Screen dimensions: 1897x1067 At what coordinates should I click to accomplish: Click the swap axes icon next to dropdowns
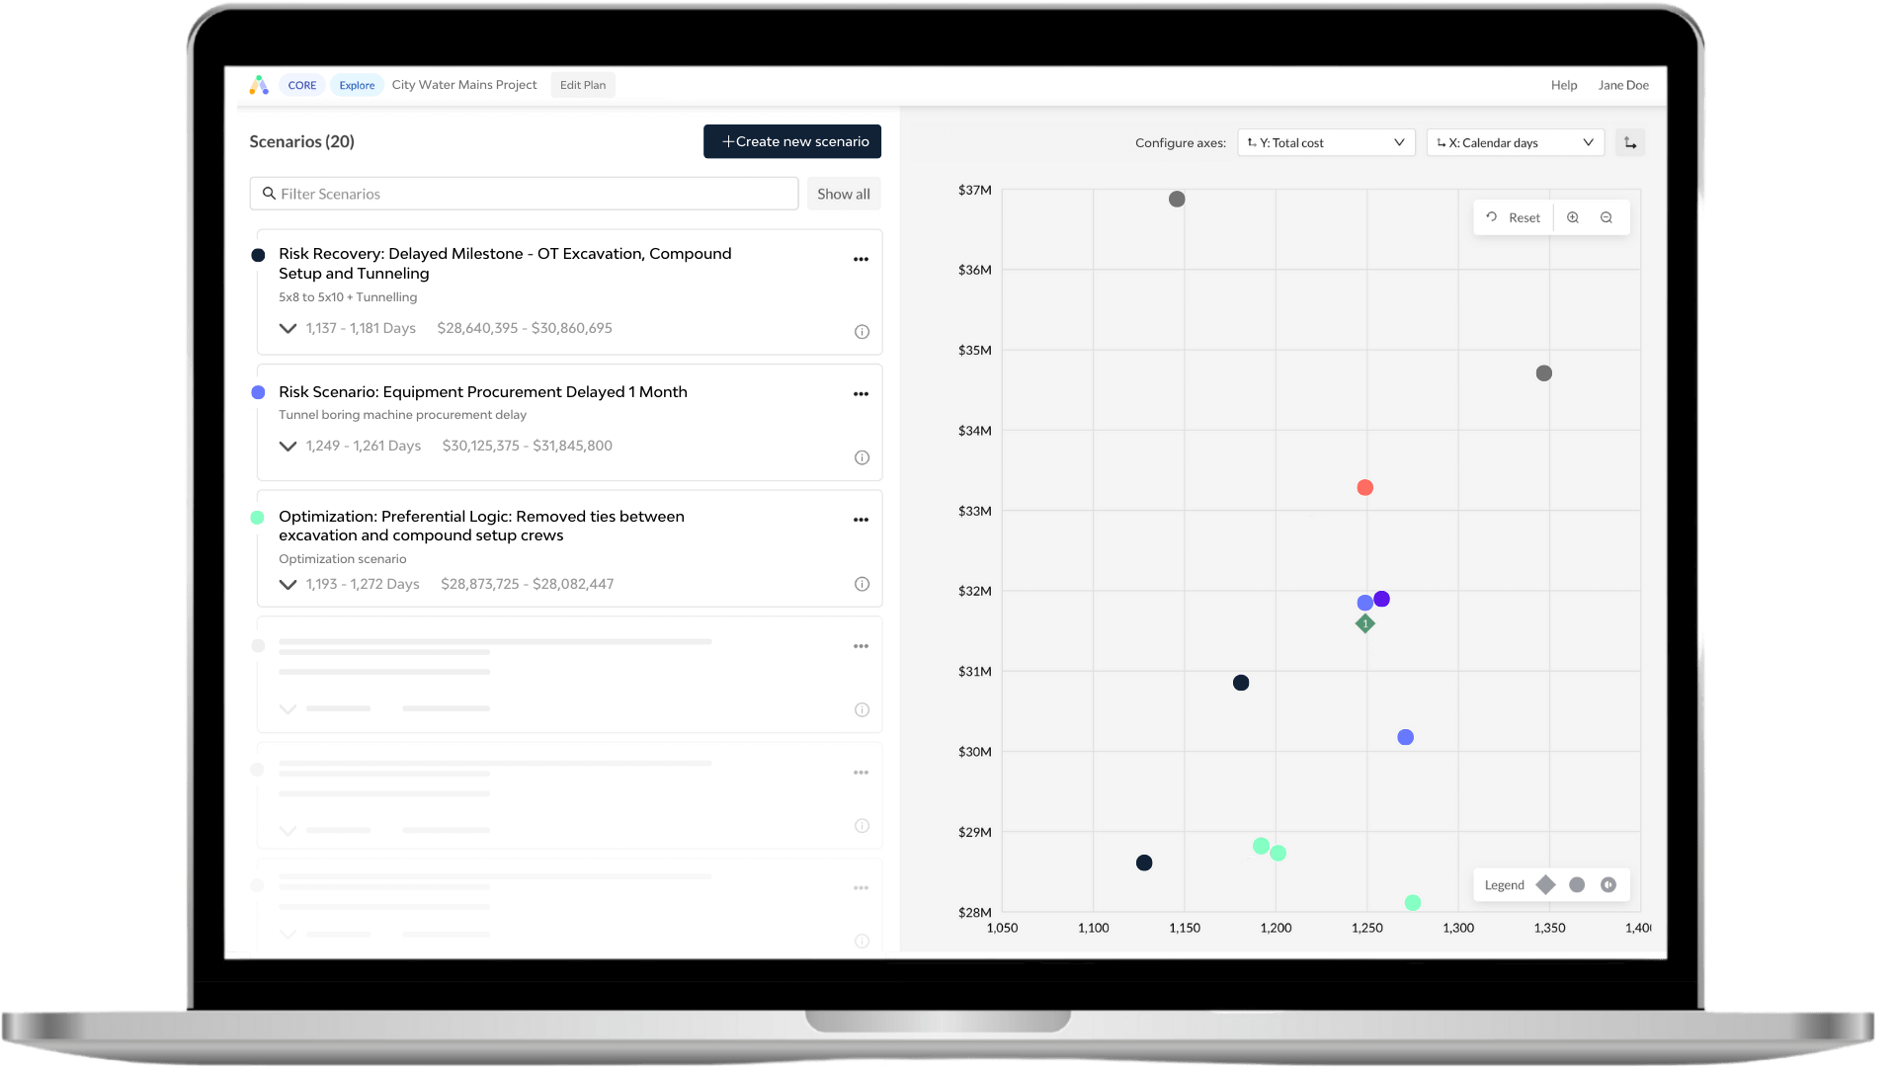[1630, 142]
